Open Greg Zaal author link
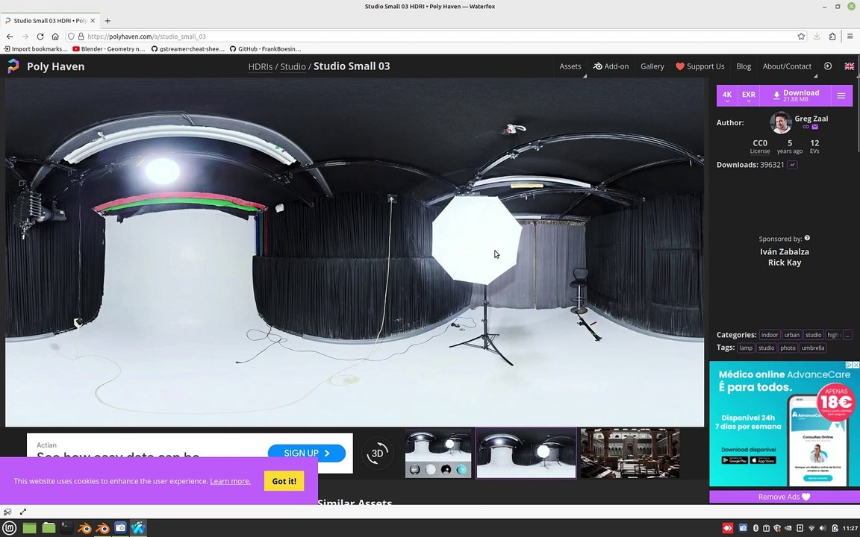 coord(811,119)
